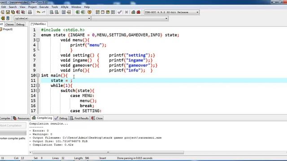Viewport: 287px width, 161px height.
Task: Open Find with the magnifier icon
Action: coord(52,12)
